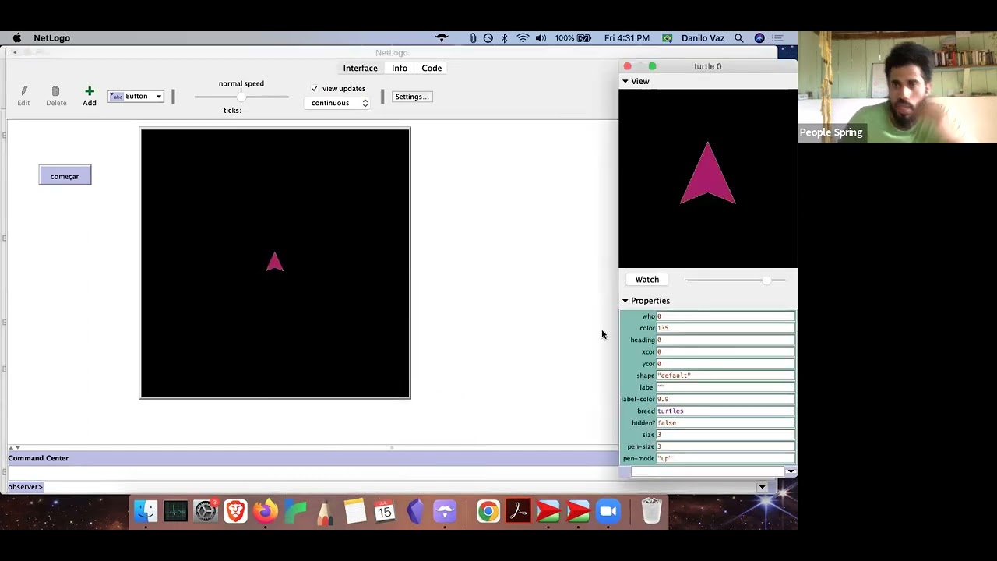
Task: Open the Danilo Vaz user menu
Action: pos(703,38)
